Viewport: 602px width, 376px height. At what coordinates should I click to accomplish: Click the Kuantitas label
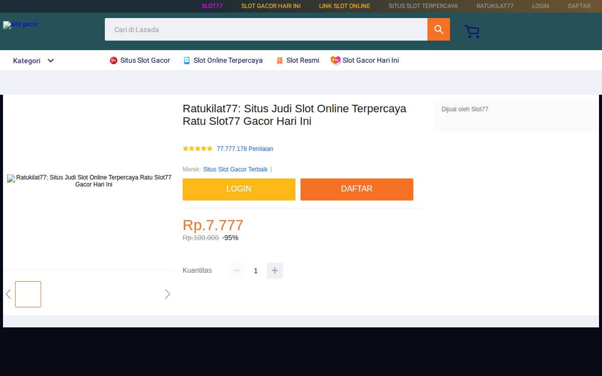pos(197,270)
